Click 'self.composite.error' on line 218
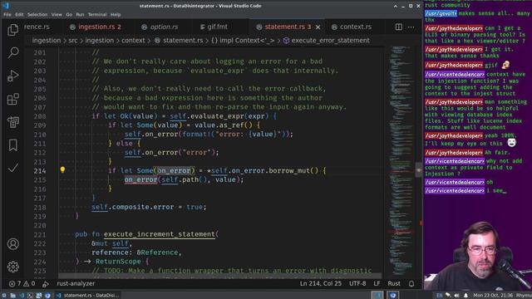 pos(133,207)
